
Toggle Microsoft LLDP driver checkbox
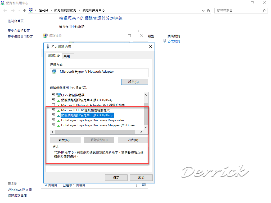click(53, 110)
